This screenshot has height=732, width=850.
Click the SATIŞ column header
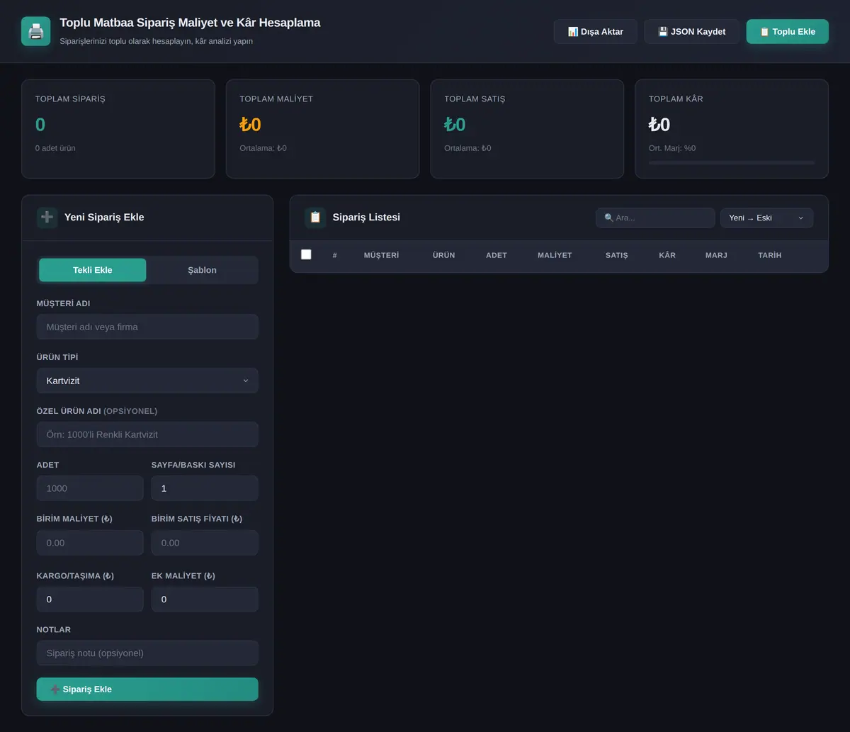pos(616,255)
